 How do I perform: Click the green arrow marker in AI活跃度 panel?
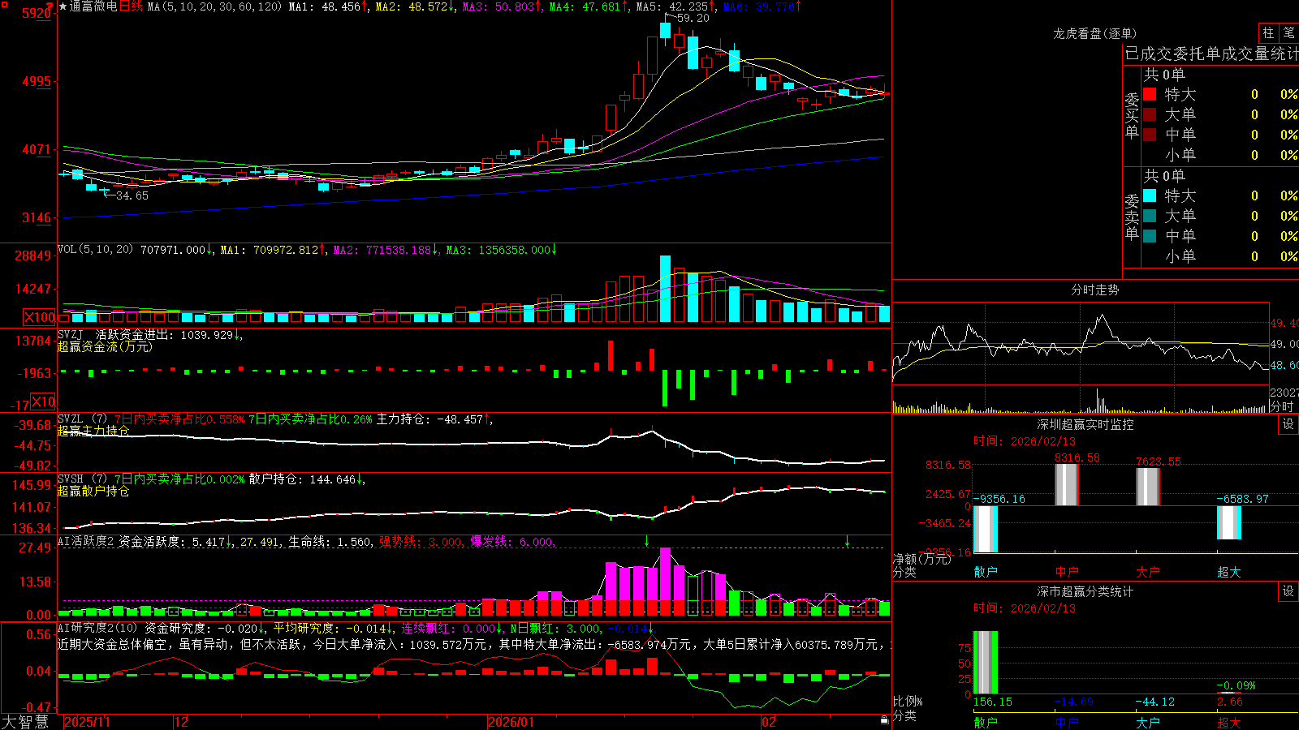click(x=647, y=541)
